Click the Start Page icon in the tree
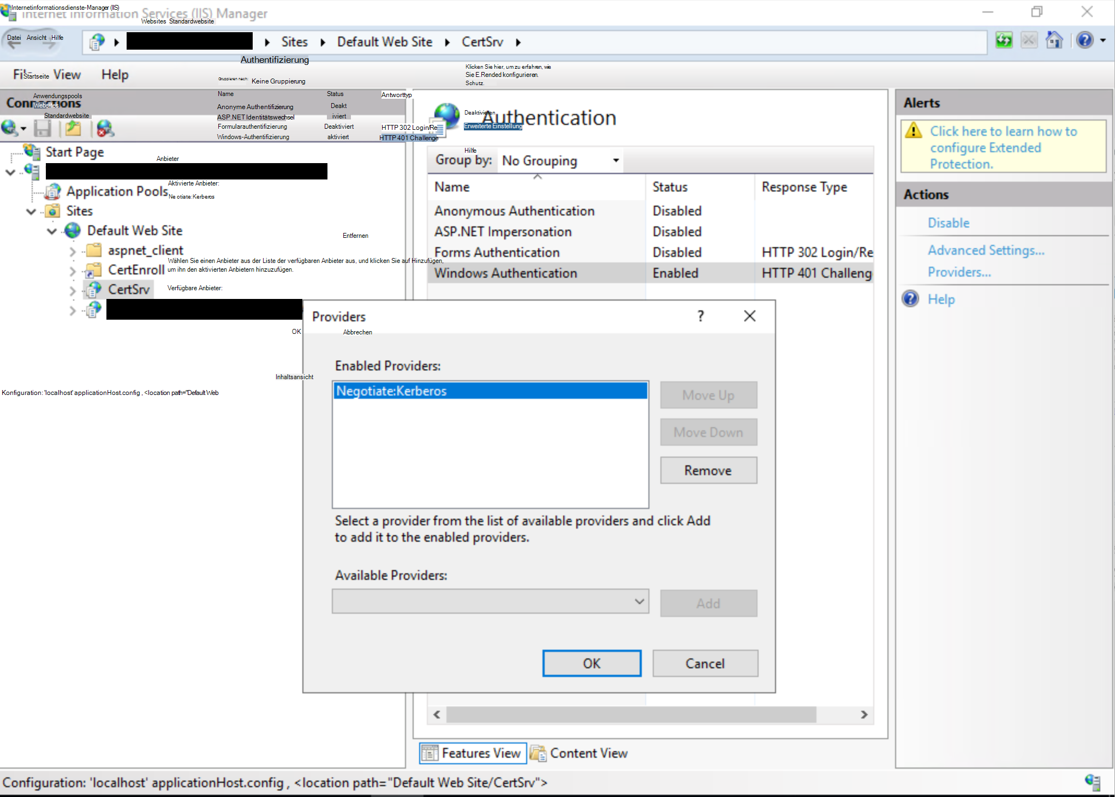 pyautogui.click(x=32, y=152)
